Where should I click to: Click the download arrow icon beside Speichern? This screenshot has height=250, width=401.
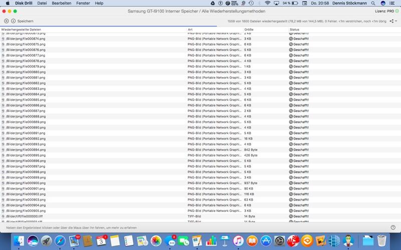(13, 21)
